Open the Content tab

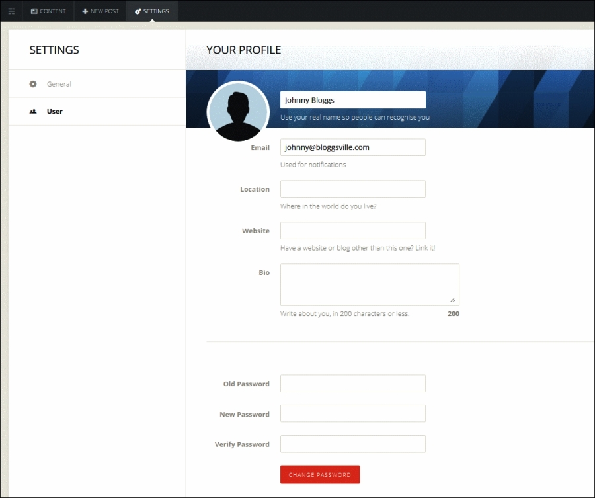pyautogui.click(x=48, y=11)
